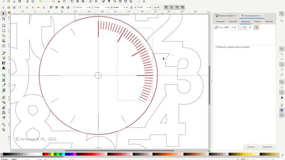285x160 pixels.
Task: Rotate selection 90° counter-clockwise in top toolbar
Action: 27,8
